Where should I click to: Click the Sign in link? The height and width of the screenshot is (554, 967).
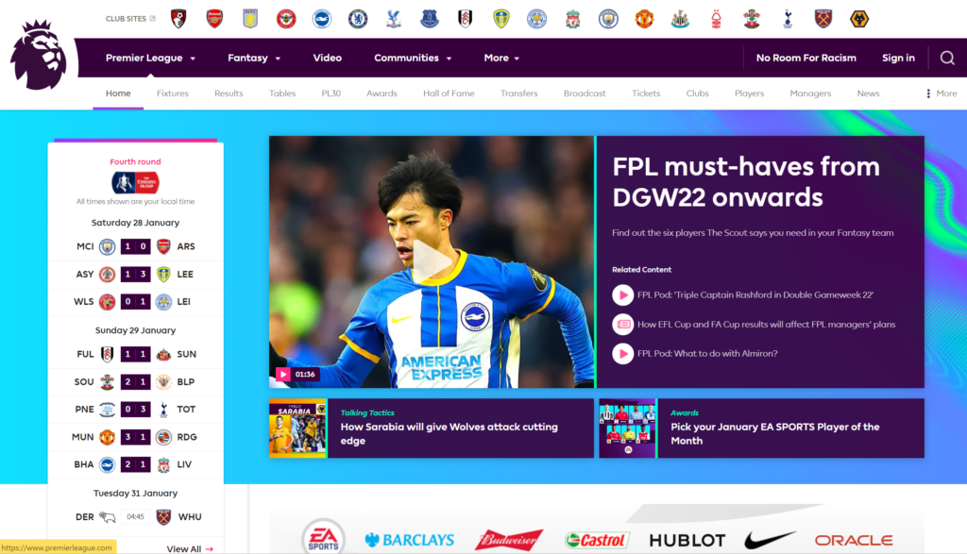[898, 58]
